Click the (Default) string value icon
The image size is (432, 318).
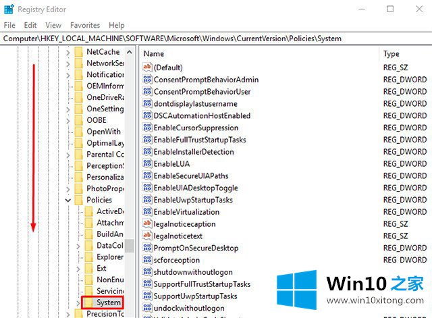[147, 68]
